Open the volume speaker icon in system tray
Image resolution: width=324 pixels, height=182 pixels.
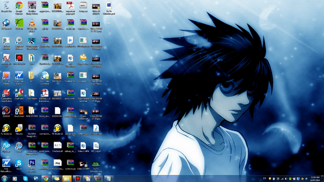(286, 178)
